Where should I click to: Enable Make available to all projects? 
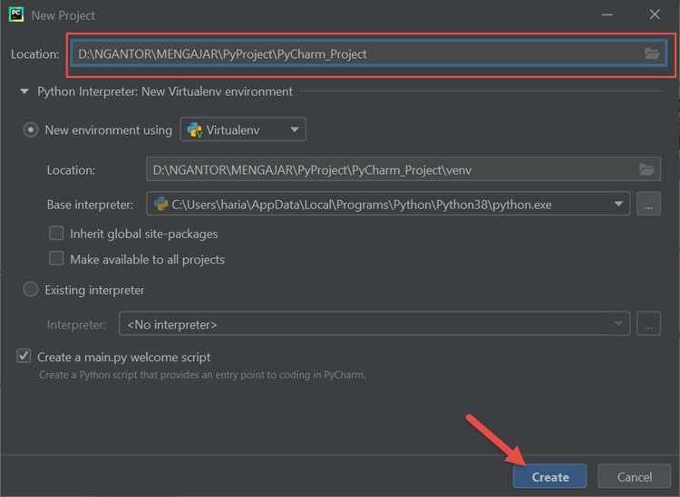(x=56, y=258)
